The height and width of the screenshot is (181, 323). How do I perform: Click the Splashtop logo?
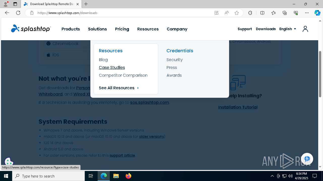31,29
